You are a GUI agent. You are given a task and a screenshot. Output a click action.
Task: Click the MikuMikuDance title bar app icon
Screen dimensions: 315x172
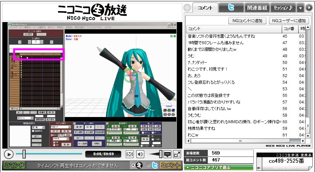tap(10, 24)
